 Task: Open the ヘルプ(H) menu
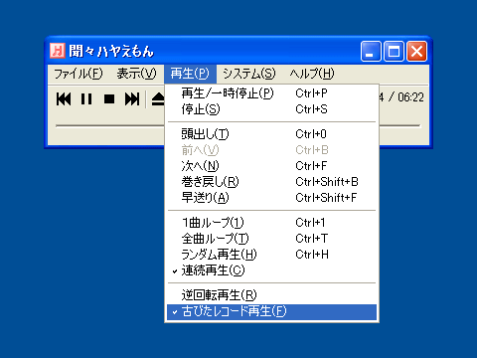[x=312, y=74]
